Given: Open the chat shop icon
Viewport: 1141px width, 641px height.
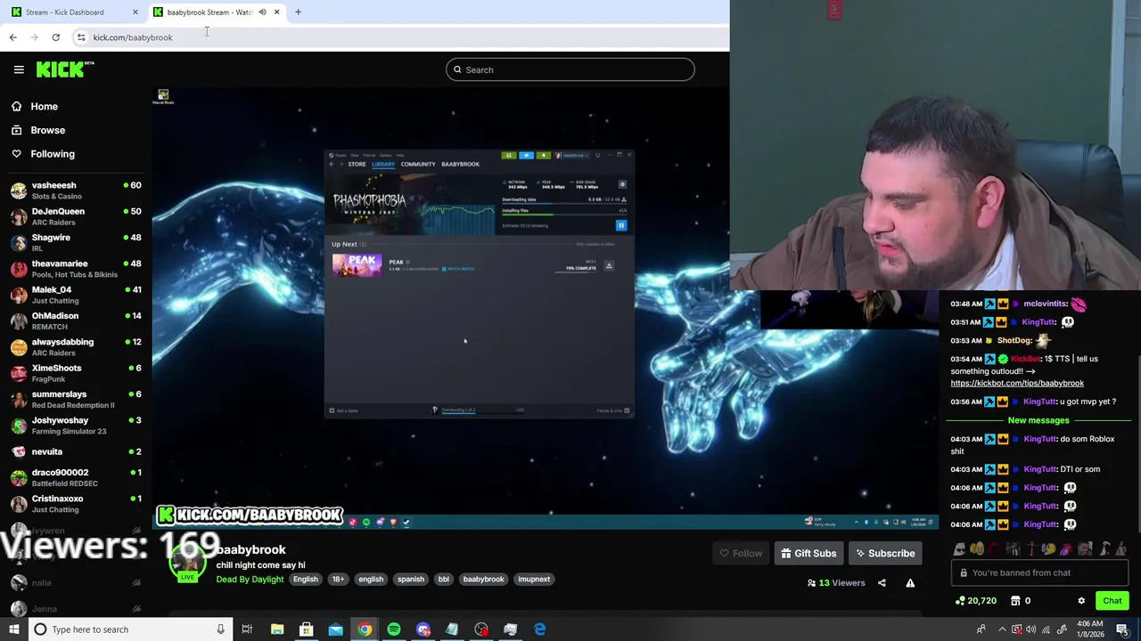Looking at the screenshot, I should pyautogui.click(x=1015, y=601).
